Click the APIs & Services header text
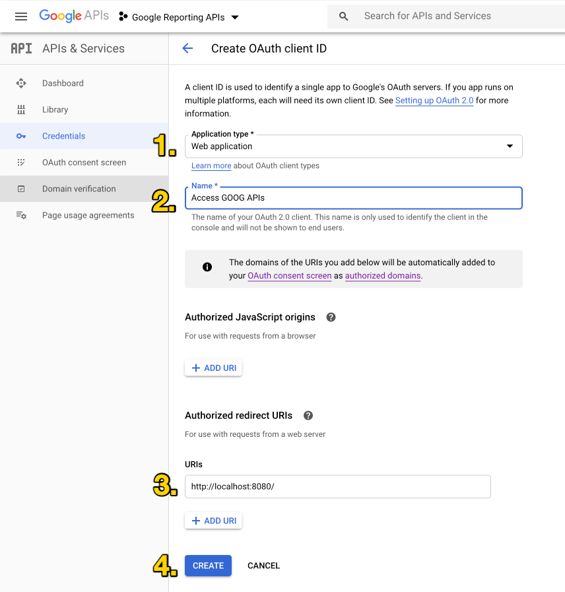Image resolution: width=565 pixels, height=592 pixels. click(x=83, y=48)
